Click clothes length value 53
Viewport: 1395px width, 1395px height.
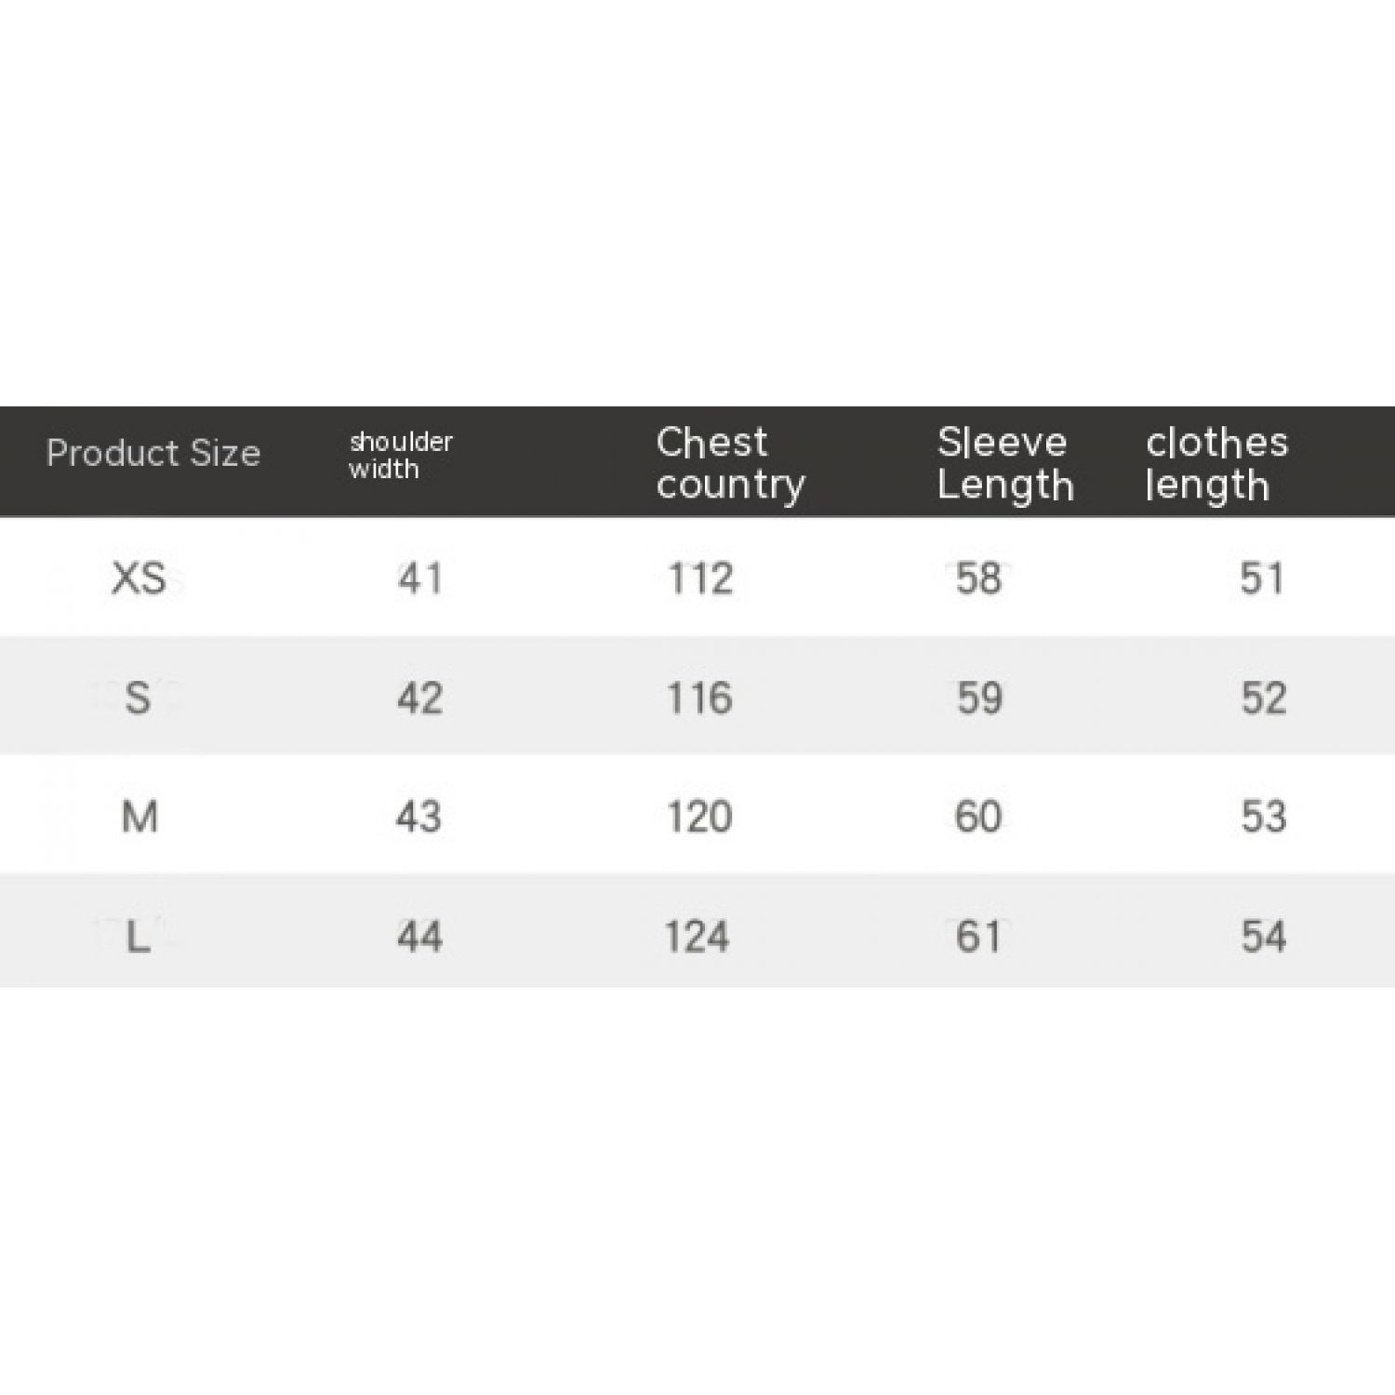[1263, 817]
